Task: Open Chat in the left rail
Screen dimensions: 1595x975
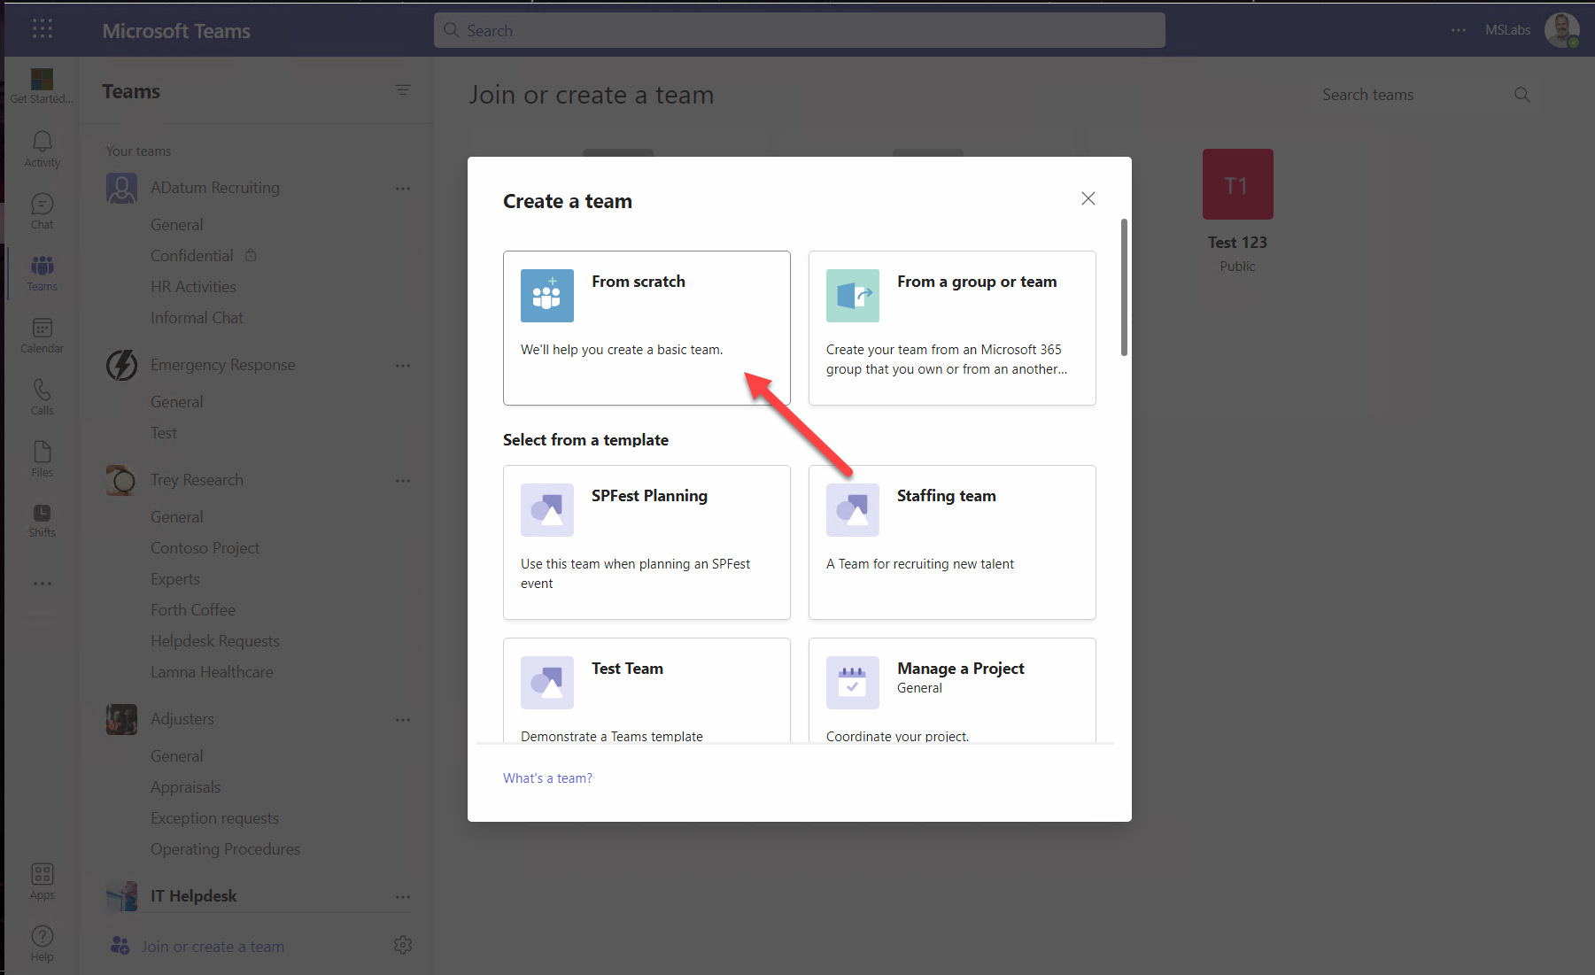Action: tap(42, 212)
